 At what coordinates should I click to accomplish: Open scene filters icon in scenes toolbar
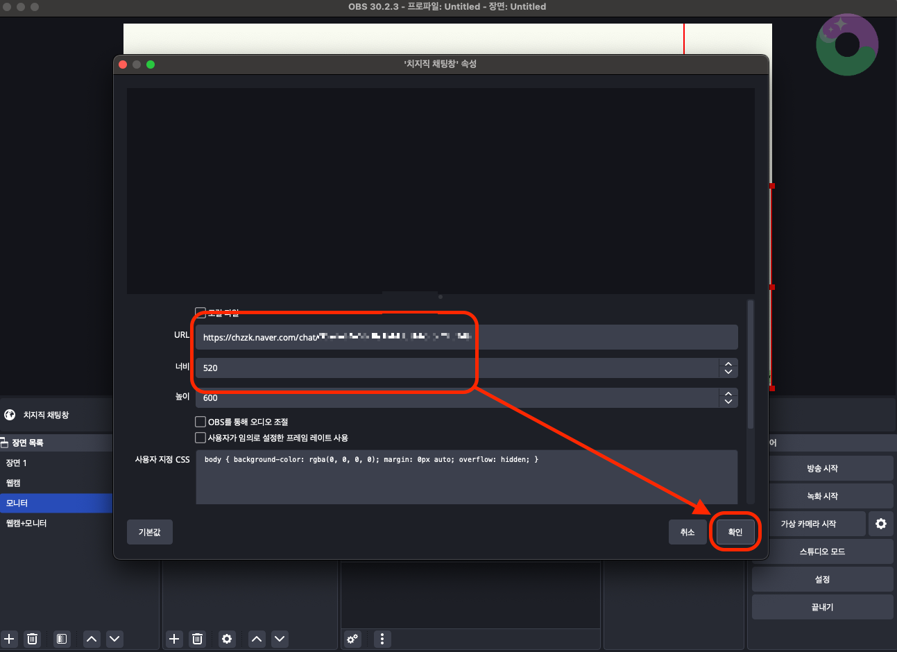coord(62,639)
